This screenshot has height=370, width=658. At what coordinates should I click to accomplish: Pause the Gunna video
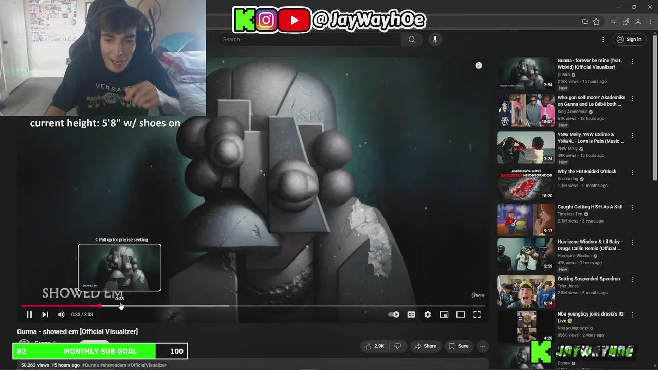(29, 314)
